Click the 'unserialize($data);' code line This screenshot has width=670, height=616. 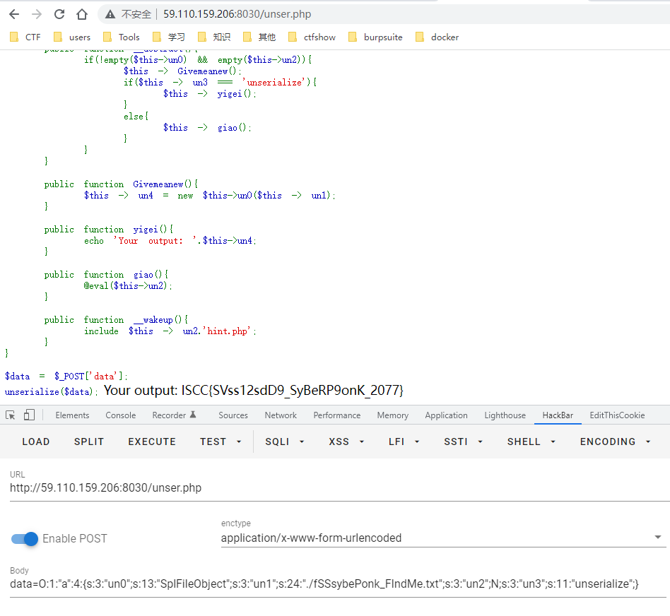point(52,392)
